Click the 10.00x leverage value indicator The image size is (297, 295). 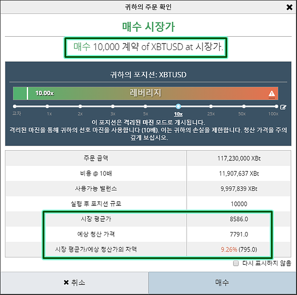point(45,93)
